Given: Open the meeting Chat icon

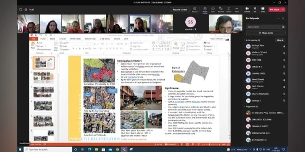Looking at the screenshot, I should point(213,9).
